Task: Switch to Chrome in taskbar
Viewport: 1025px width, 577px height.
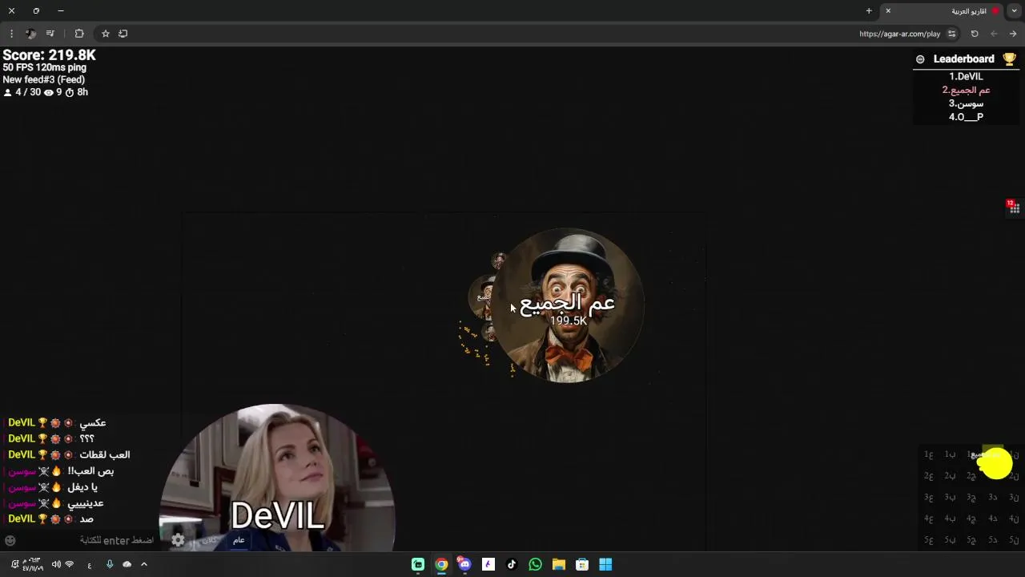Action: click(441, 565)
